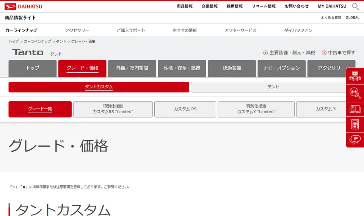The width and height of the screenshot is (364, 216).
Task: Select the グレード・価格 tab
Action: [82, 69]
